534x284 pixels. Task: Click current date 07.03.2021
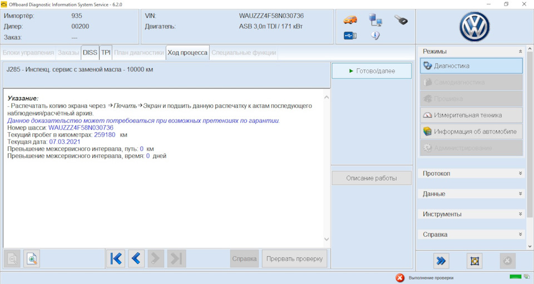pyautogui.click(x=65, y=142)
